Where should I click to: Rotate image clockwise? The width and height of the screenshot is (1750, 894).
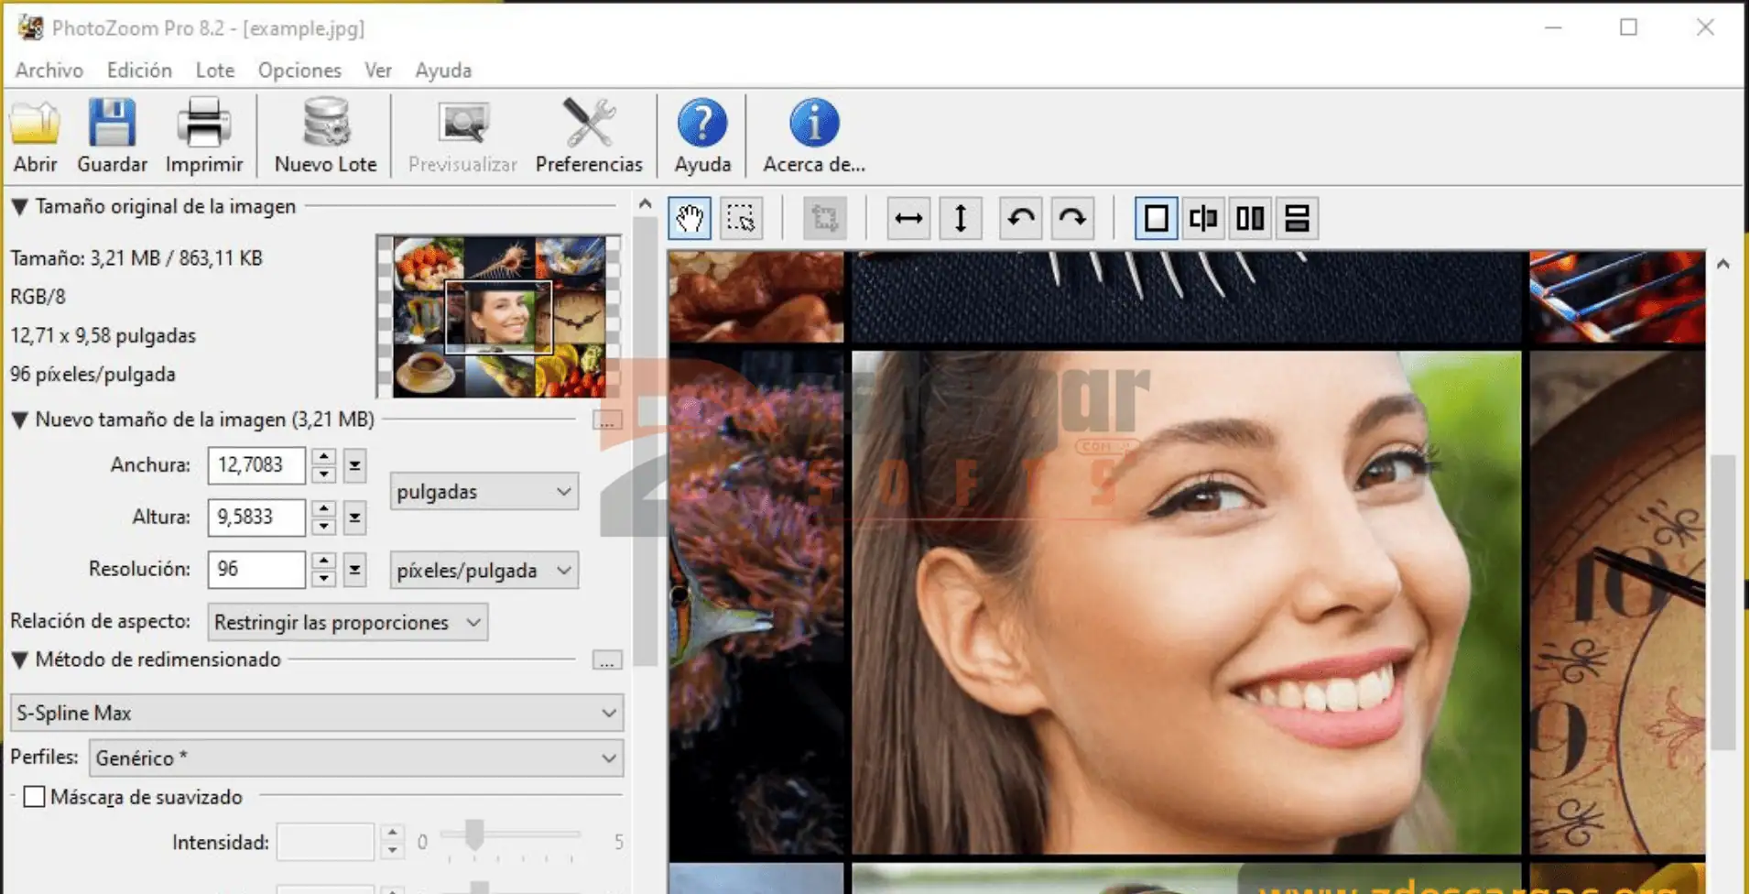[1072, 218]
